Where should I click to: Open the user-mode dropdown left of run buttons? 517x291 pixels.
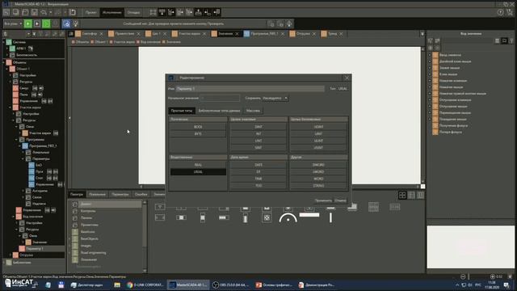13,23
